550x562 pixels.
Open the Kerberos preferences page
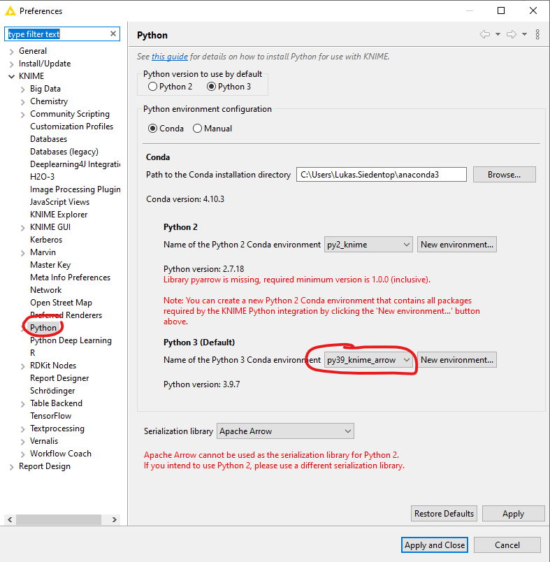(46, 240)
